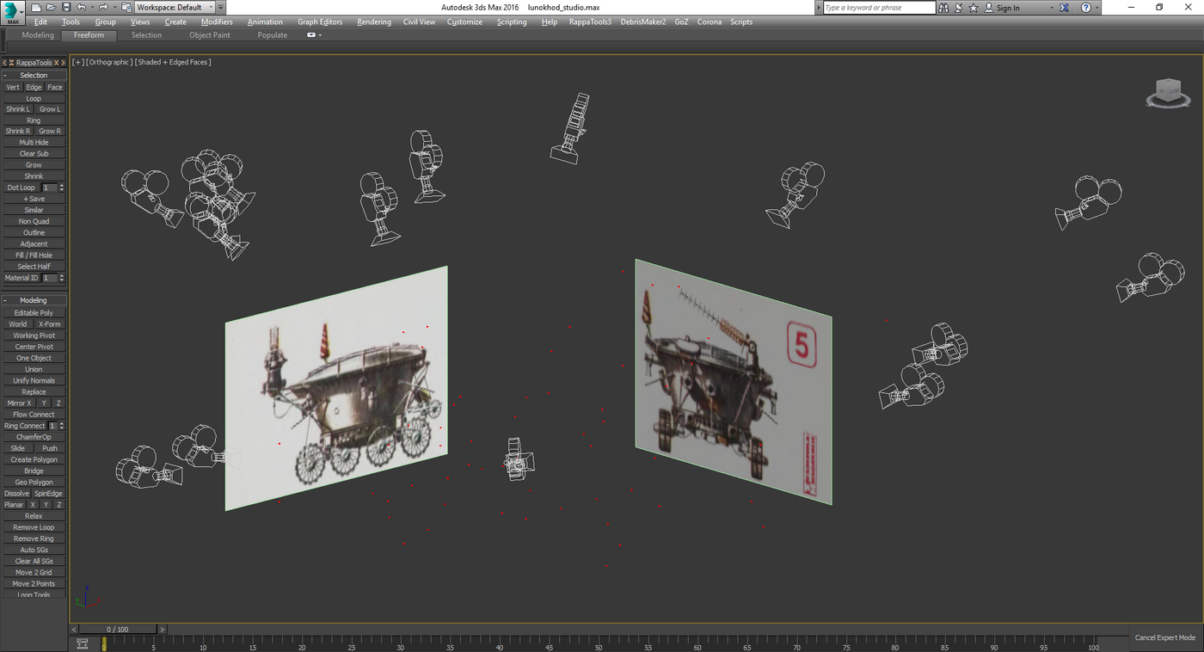
Task: Save the file with the floppy icon
Action: coord(65,8)
